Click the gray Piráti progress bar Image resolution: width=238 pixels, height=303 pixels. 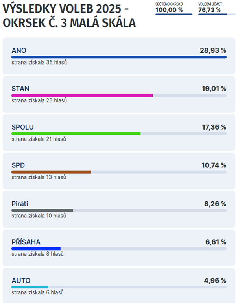(x=42, y=210)
